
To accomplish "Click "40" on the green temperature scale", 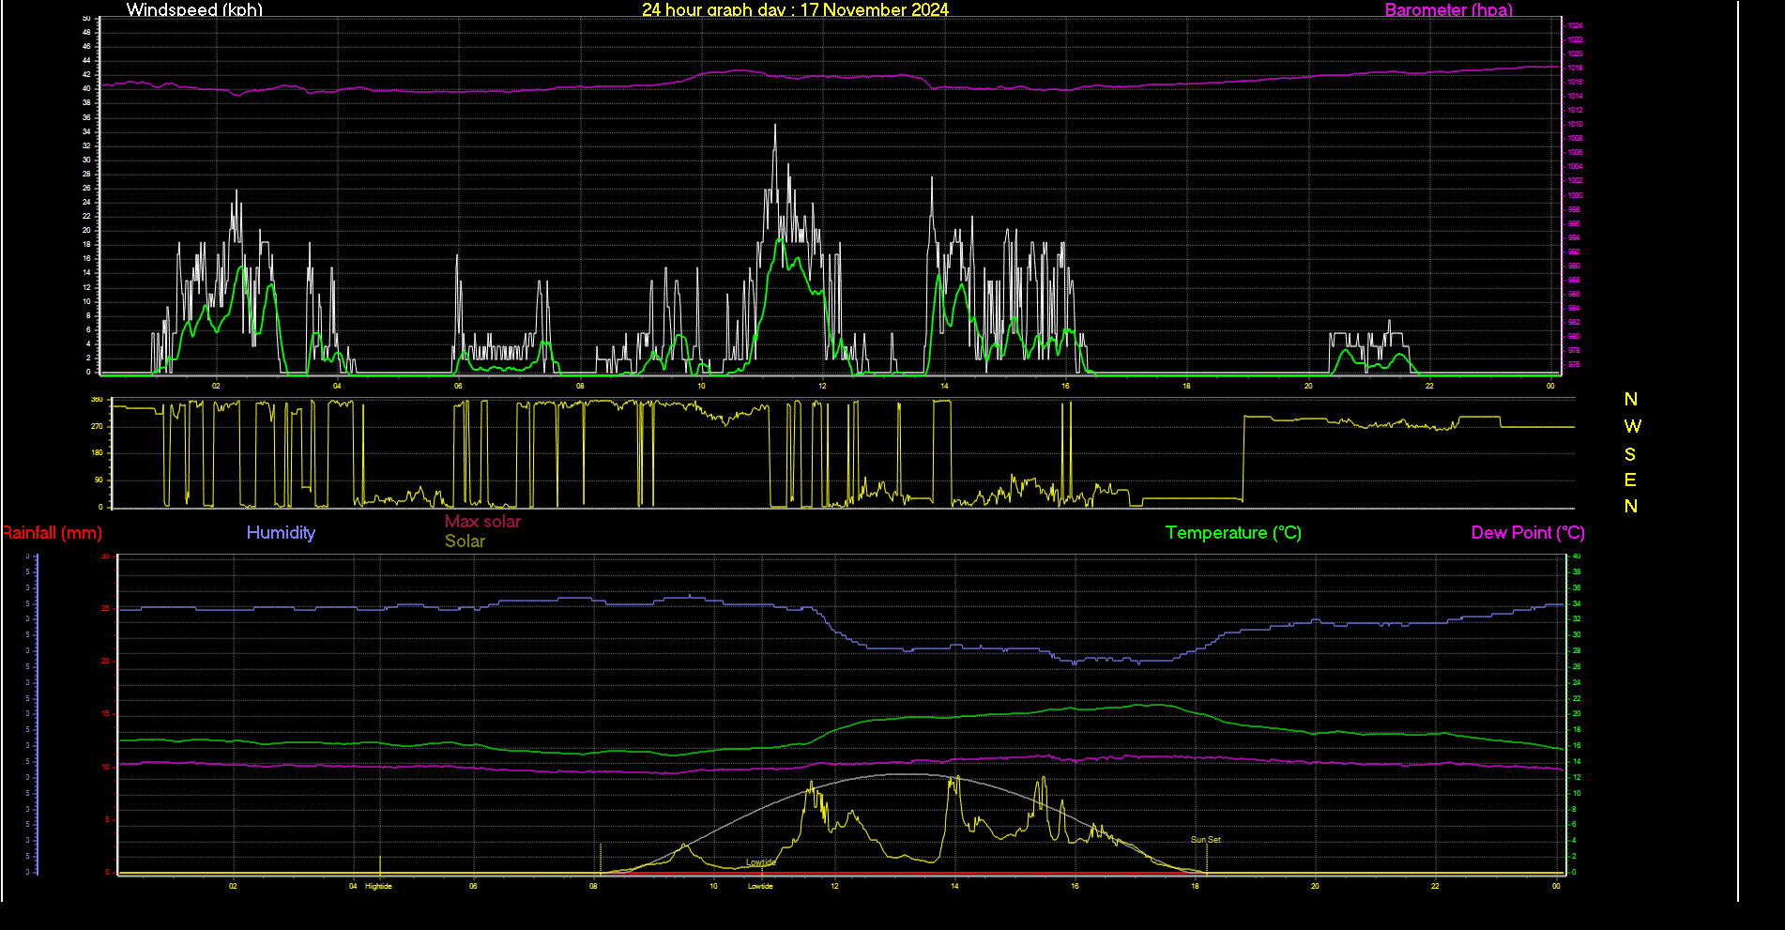I will [x=1577, y=556].
